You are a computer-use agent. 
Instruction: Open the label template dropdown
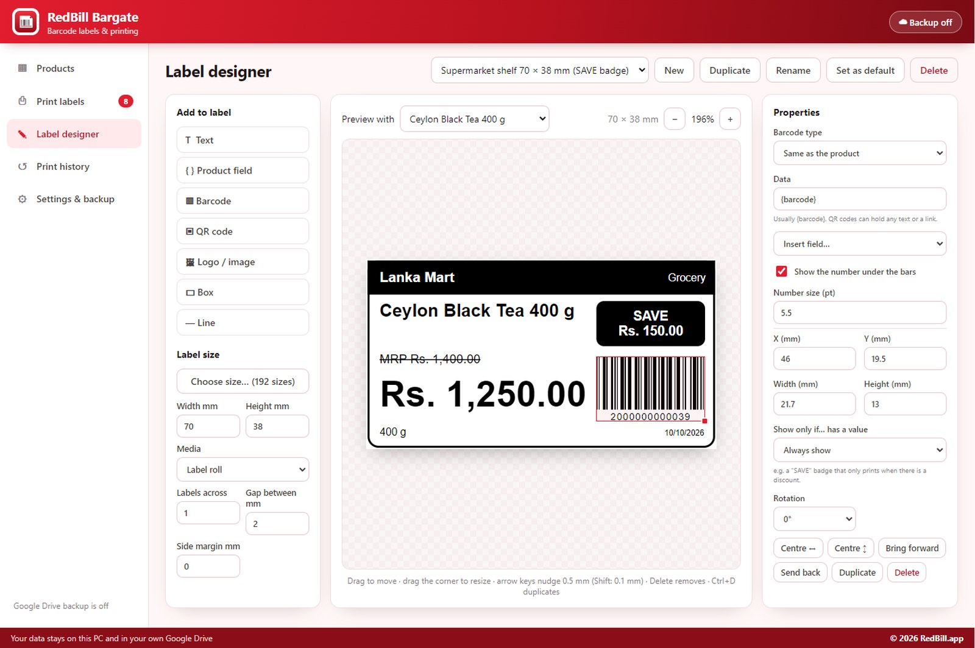point(539,70)
